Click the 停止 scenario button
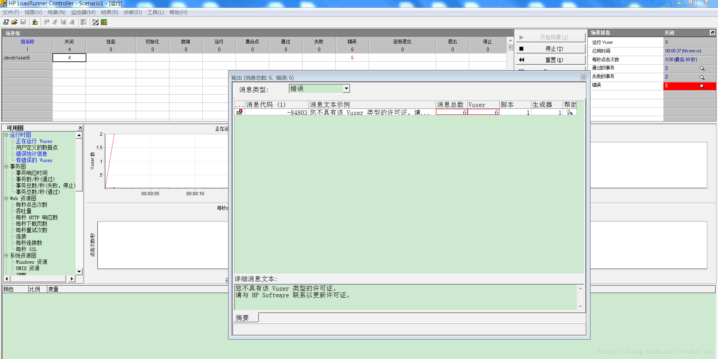Image resolution: width=718 pixels, height=359 pixels. click(x=550, y=49)
